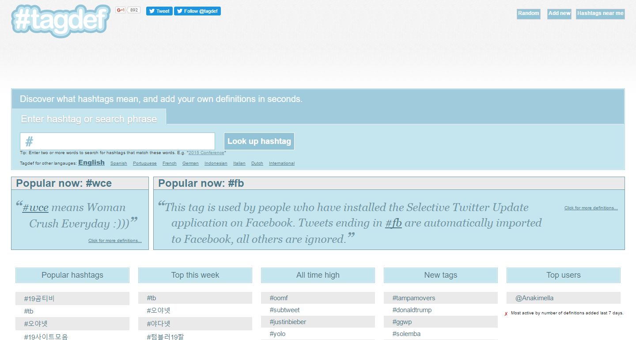
Task: Open the #oomf hashtag
Action: click(279, 298)
